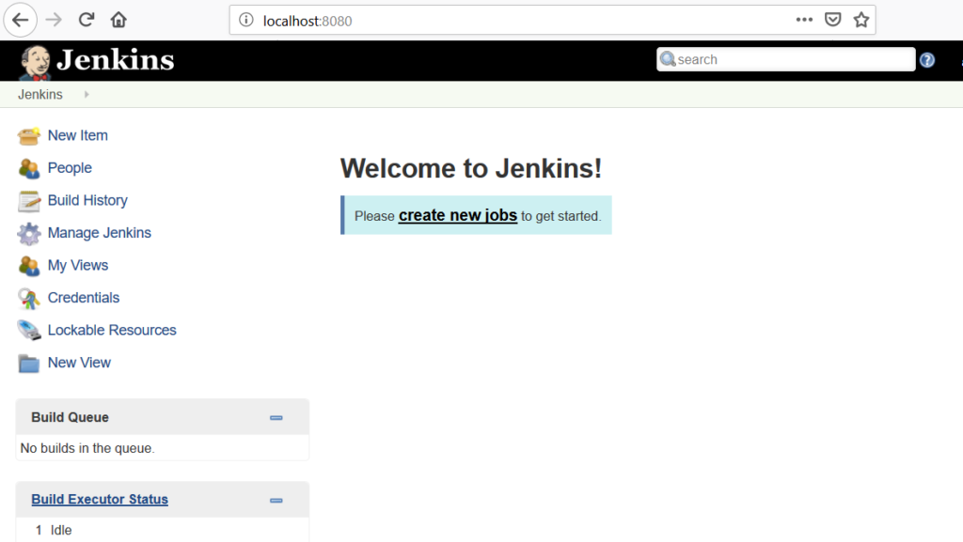Toggle the bookmark star in the address bar
The width and height of the screenshot is (963, 542).
click(x=861, y=19)
